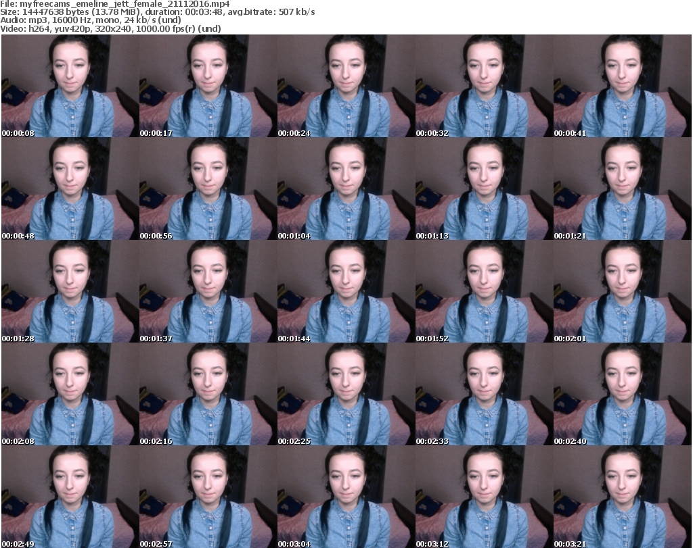Pick the 00:01:44 preview frame
The image size is (693, 548).
(346, 292)
